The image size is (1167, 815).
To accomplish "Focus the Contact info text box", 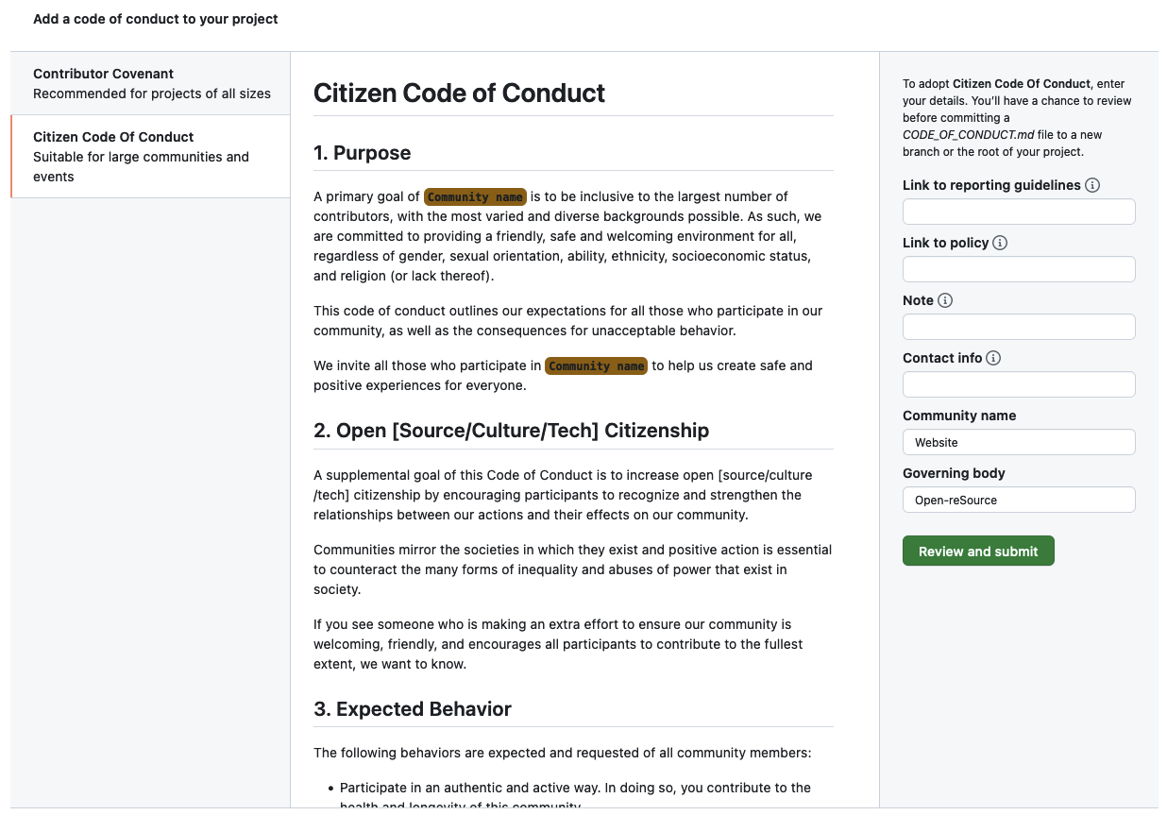I will 1018,383.
